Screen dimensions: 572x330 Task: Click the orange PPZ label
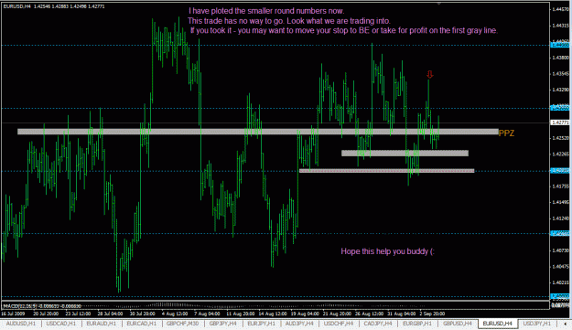tap(506, 133)
